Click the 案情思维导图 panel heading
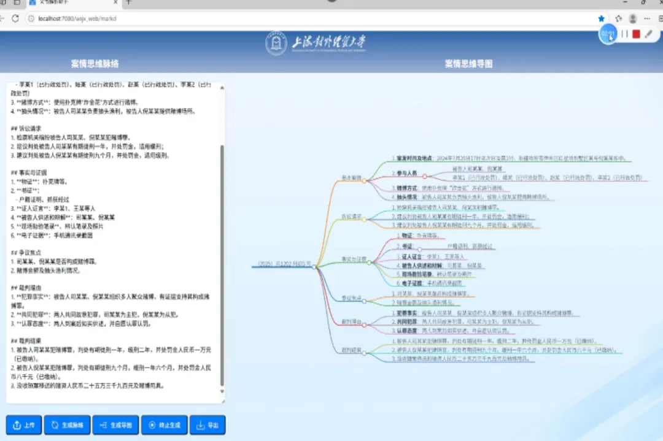This screenshot has height=441, width=663. [x=468, y=64]
